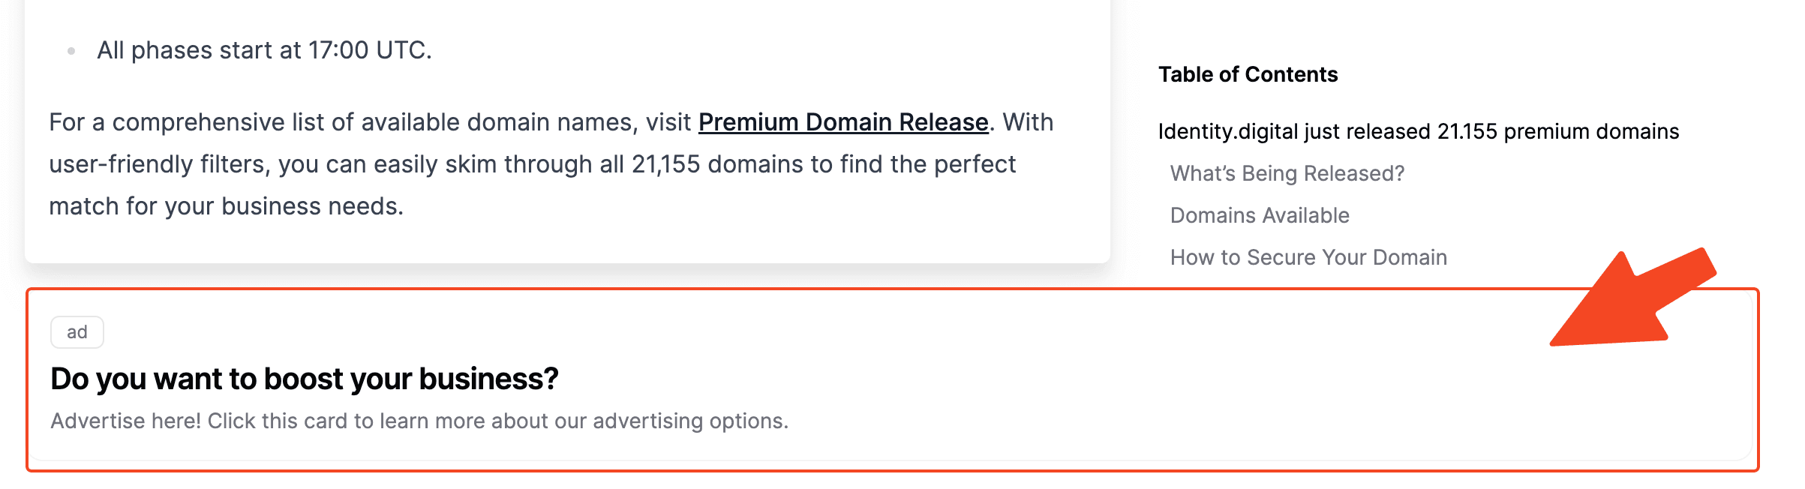Go to What's Being Released? section

click(1287, 173)
